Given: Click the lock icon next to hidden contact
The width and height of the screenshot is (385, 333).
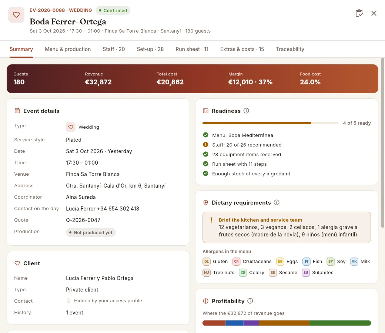Looking at the screenshot, I should click(x=68, y=300).
